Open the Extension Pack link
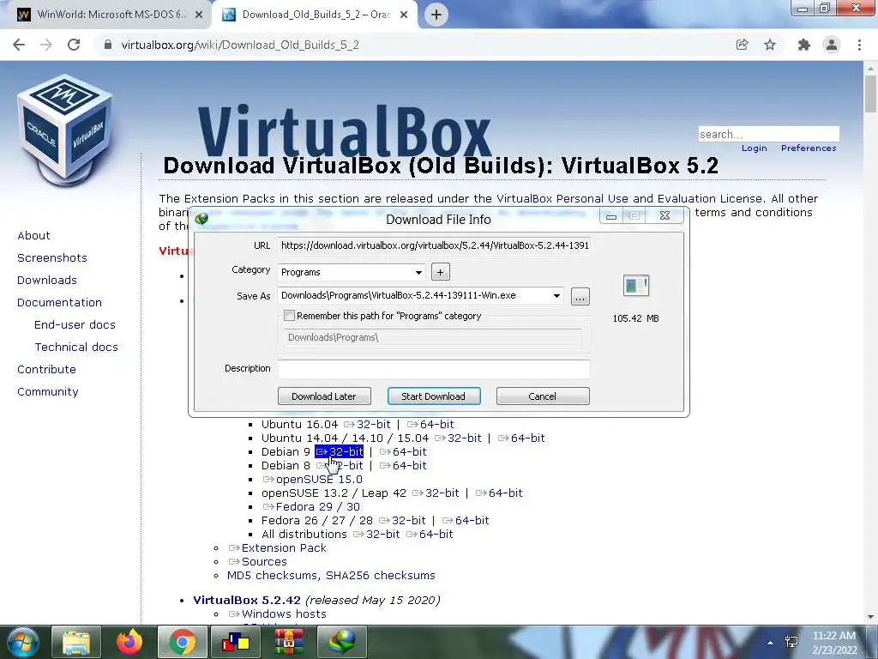 (x=277, y=548)
